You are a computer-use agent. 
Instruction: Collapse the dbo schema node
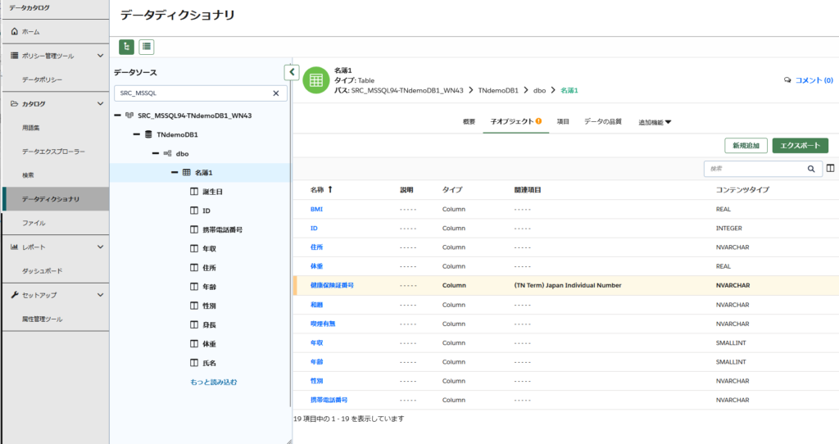(156, 153)
